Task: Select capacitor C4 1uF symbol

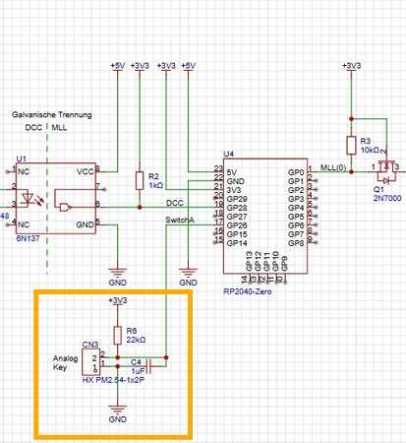Action: 148,366
